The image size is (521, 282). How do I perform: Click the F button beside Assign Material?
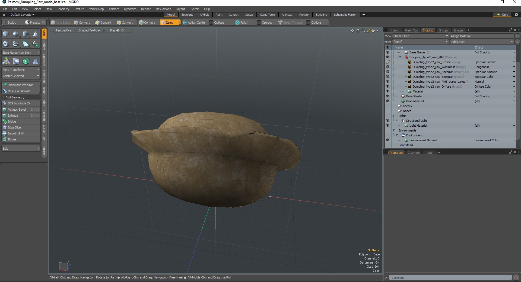517,36
